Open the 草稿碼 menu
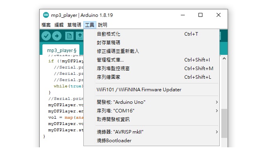Viewport: 272px width, 152px height. (74, 25)
